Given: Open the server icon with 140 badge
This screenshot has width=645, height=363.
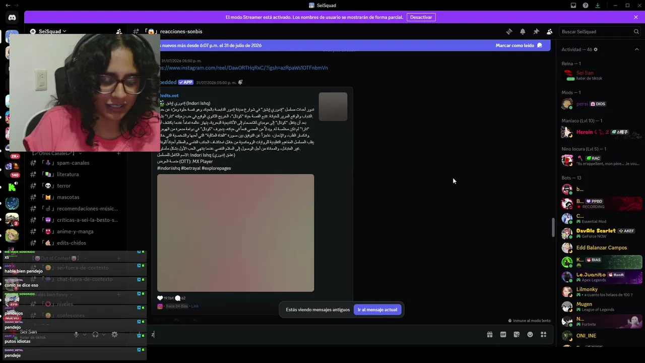Looking at the screenshot, I should tap(12, 168).
